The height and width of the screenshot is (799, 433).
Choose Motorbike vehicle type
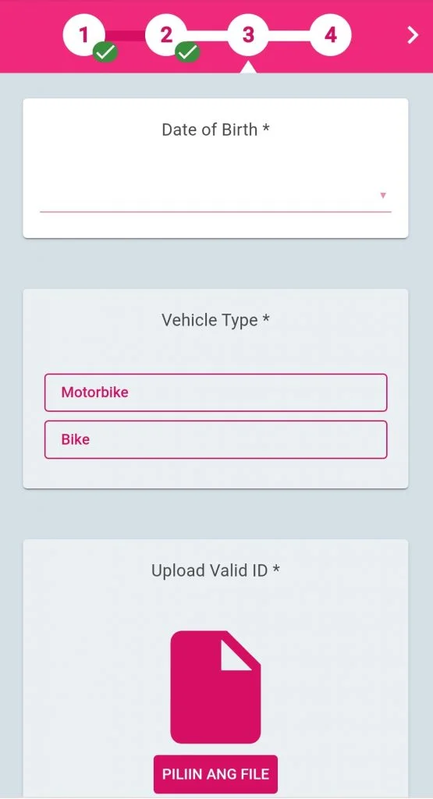(x=215, y=392)
